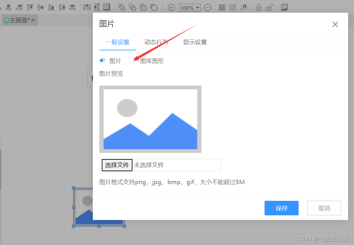Click the second layer-order icon

[132, 7]
